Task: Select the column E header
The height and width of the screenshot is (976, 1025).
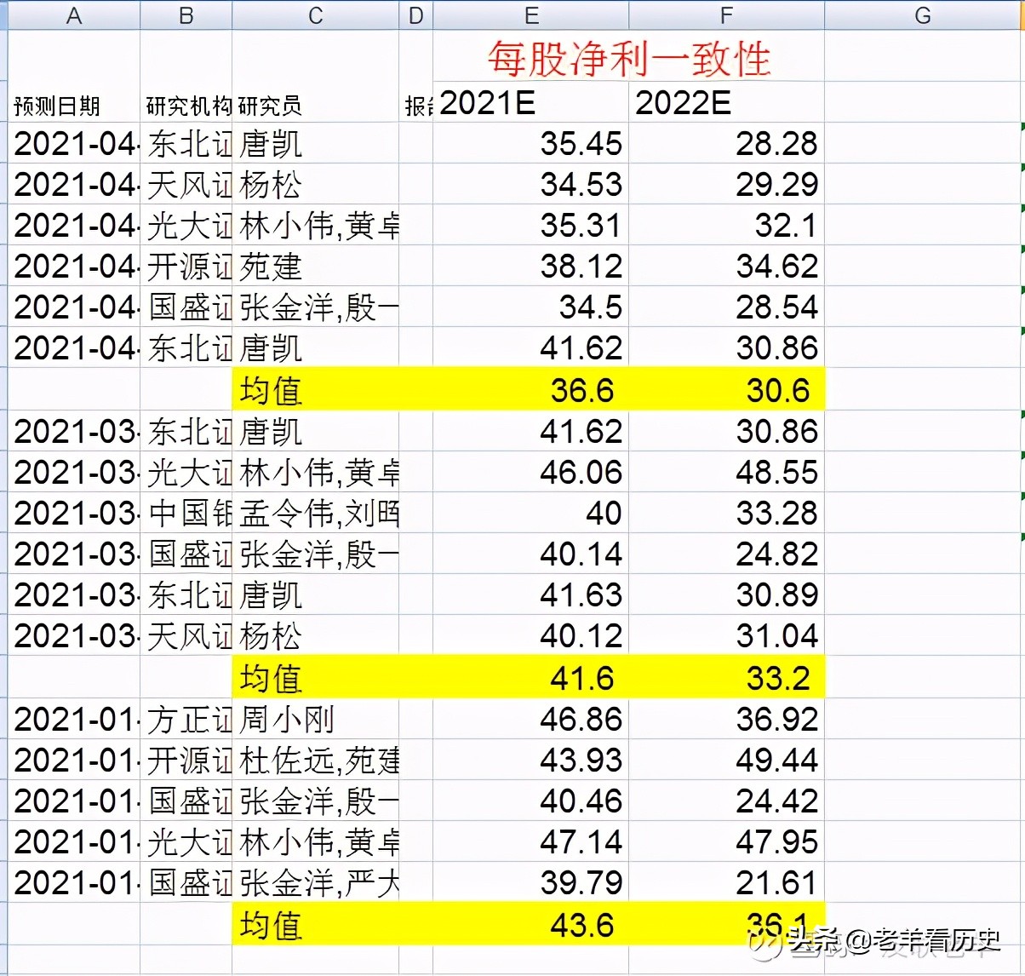Action: [x=530, y=14]
